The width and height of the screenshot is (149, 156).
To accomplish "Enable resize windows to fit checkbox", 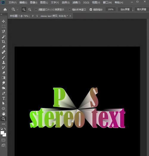I will [36, 10].
